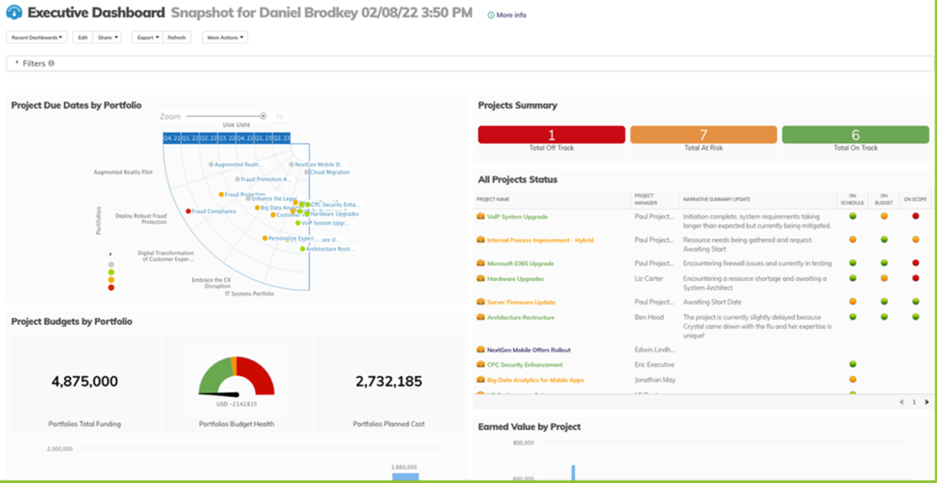The width and height of the screenshot is (937, 483).
Task: Open the Share menu
Action: (107, 38)
